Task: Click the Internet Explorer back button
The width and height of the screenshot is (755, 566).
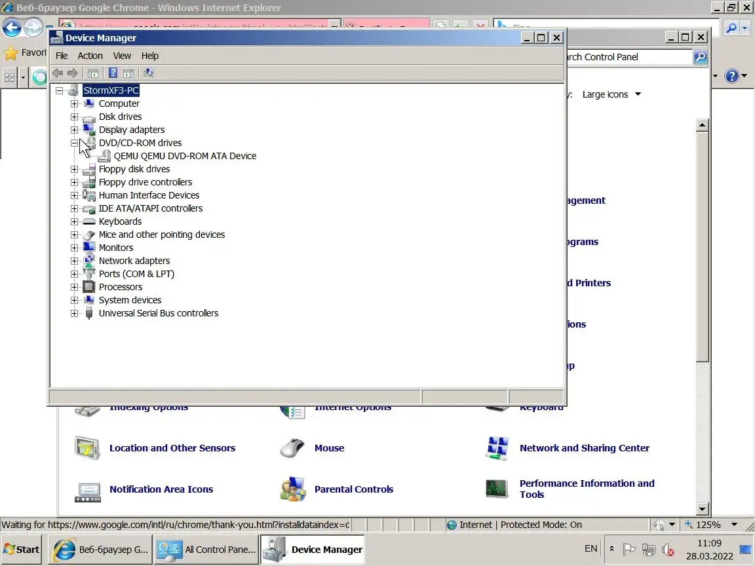Action: (x=12, y=28)
